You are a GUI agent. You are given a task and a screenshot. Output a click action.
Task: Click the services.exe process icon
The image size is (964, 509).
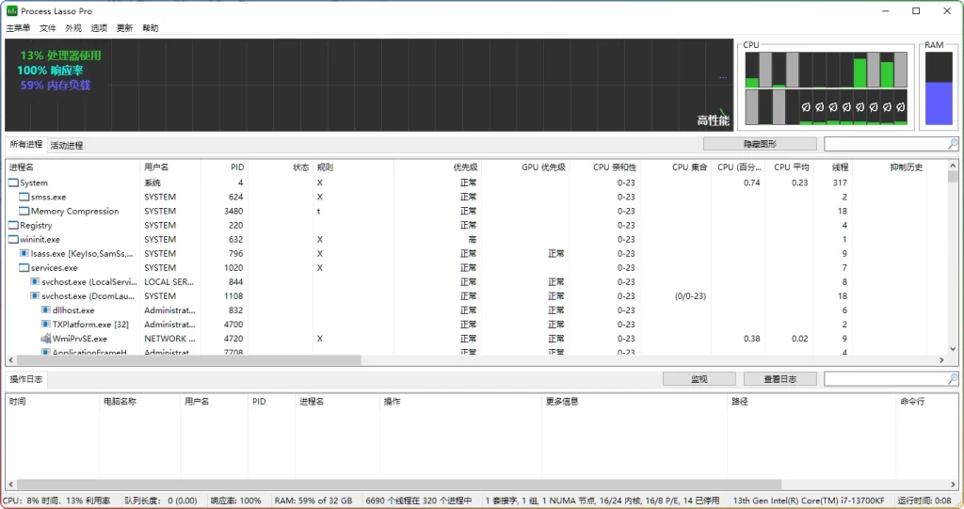coord(24,267)
